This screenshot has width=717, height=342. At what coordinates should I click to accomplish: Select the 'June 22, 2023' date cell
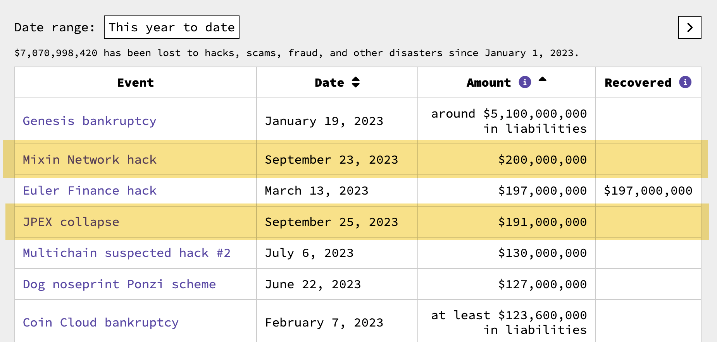337,284
